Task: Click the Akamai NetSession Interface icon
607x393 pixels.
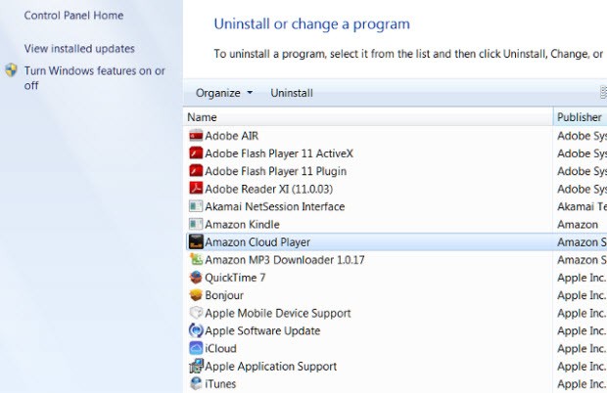Action: click(196, 206)
